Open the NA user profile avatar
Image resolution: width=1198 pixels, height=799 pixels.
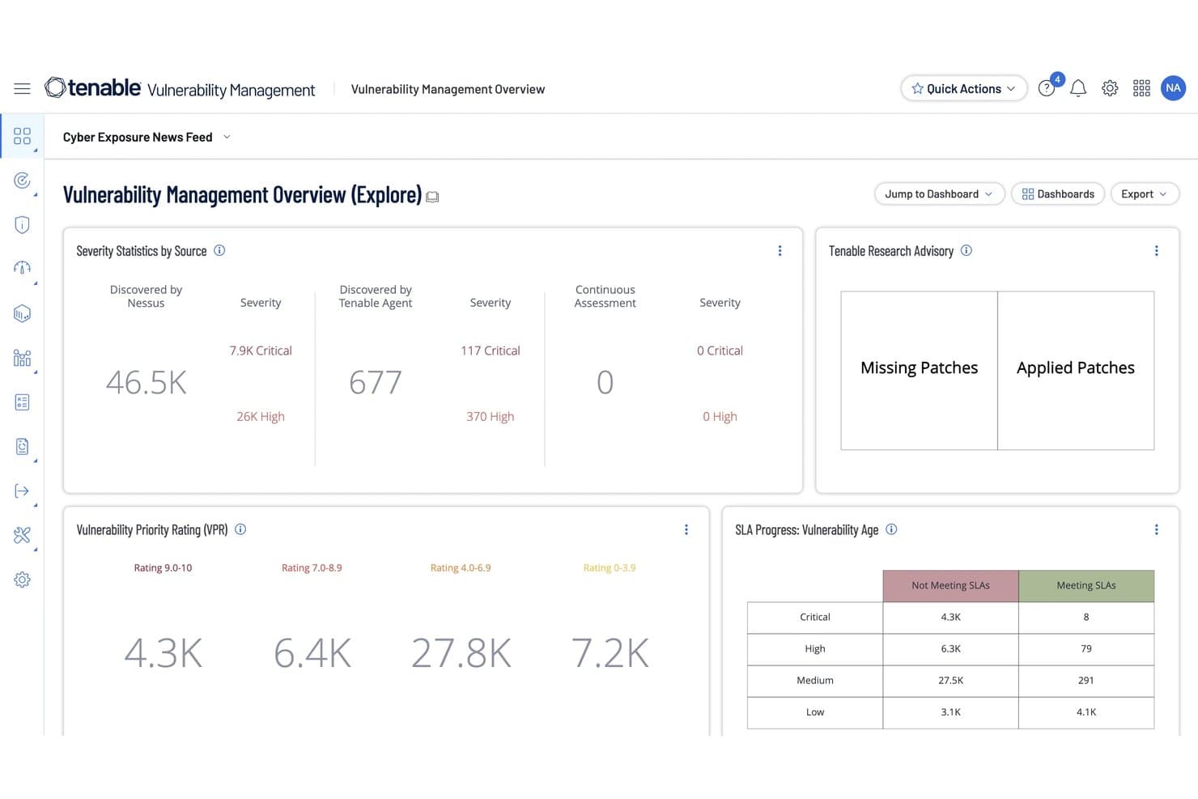pos(1173,87)
